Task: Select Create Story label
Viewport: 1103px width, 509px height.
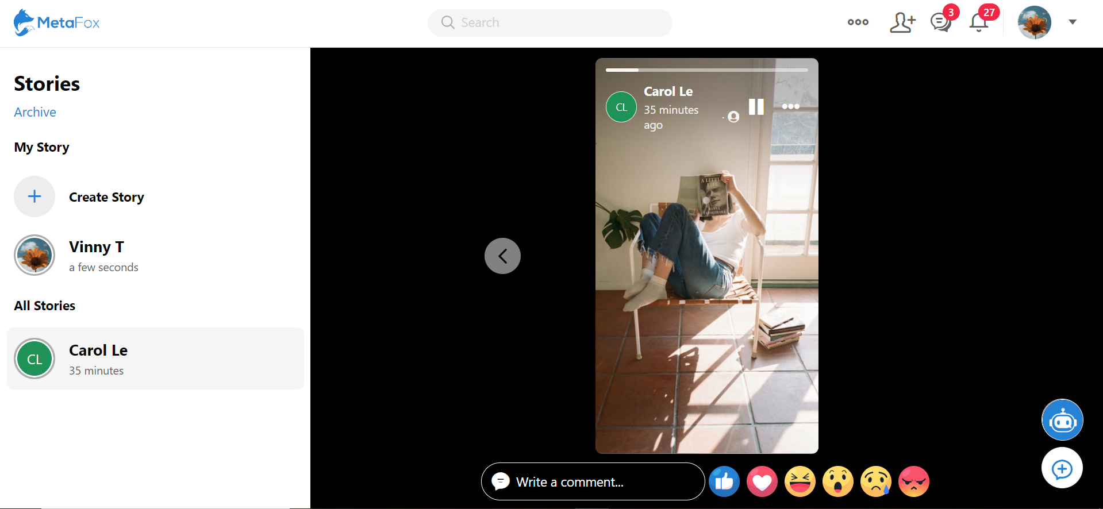Action: [x=106, y=197]
